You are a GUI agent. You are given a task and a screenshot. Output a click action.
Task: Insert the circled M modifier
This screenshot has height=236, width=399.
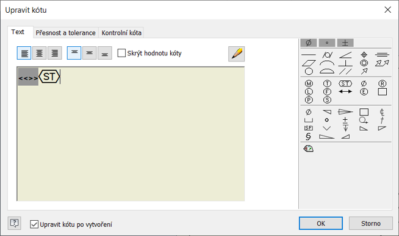coord(309,83)
